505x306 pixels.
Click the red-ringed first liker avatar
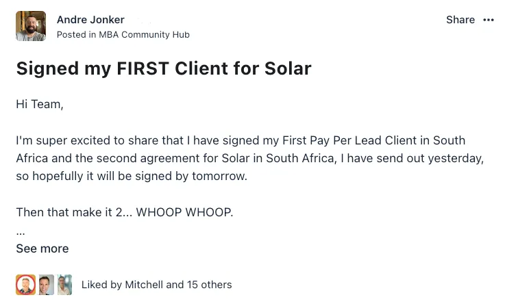25,284
